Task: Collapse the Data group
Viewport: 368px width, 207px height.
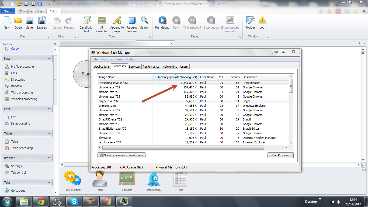Action: pyautogui.click(x=49, y=58)
